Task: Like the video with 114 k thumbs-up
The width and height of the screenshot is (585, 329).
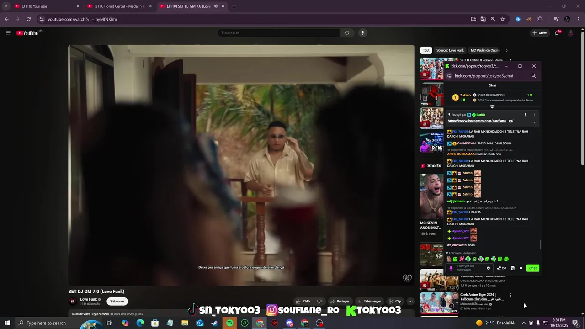Action: coord(303,302)
